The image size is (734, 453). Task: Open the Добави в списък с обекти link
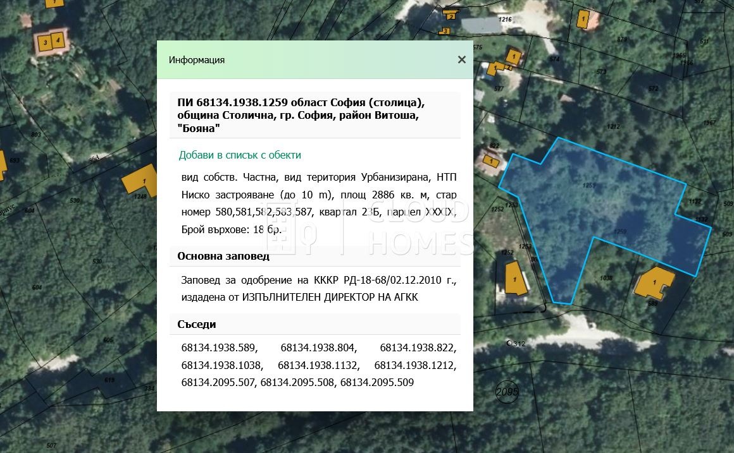239,155
